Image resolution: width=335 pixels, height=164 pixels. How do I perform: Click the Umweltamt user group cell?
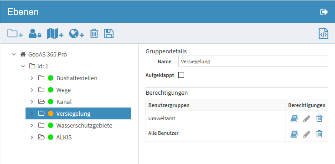[x=215, y=118]
